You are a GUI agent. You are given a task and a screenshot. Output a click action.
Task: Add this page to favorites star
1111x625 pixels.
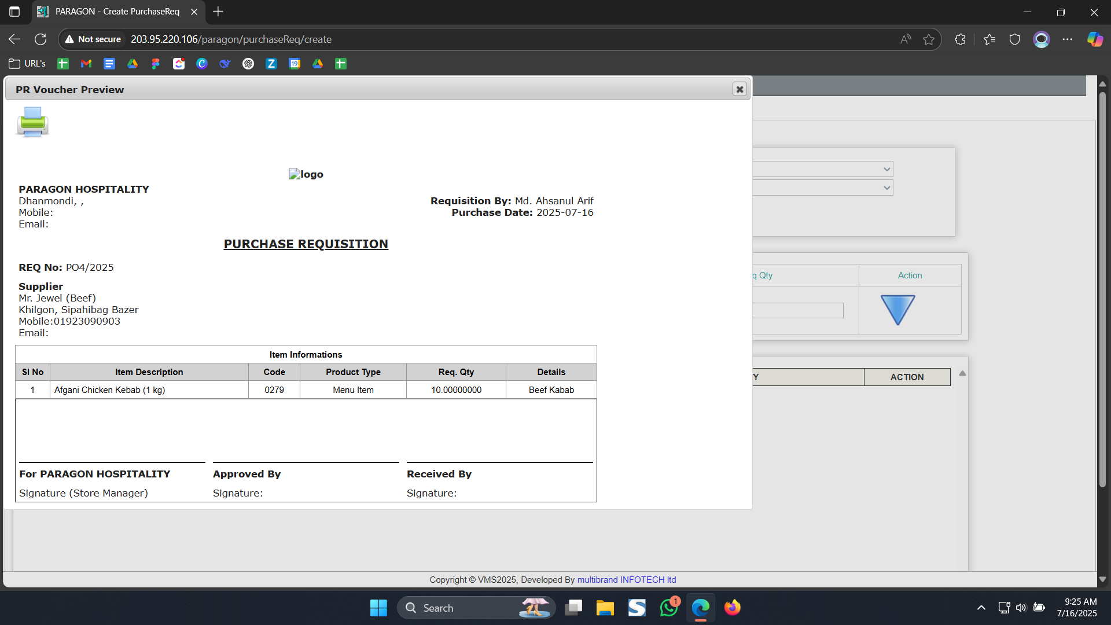[x=929, y=39]
